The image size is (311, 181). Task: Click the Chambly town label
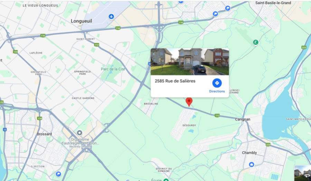coord(249,152)
